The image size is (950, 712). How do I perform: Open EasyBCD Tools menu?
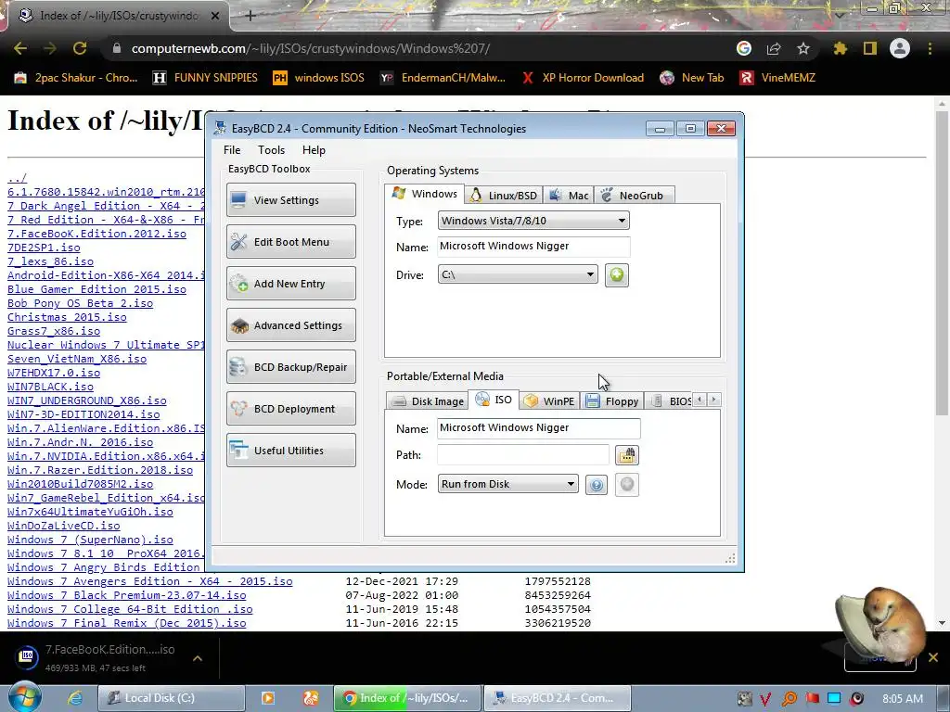click(x=271, y=150)
